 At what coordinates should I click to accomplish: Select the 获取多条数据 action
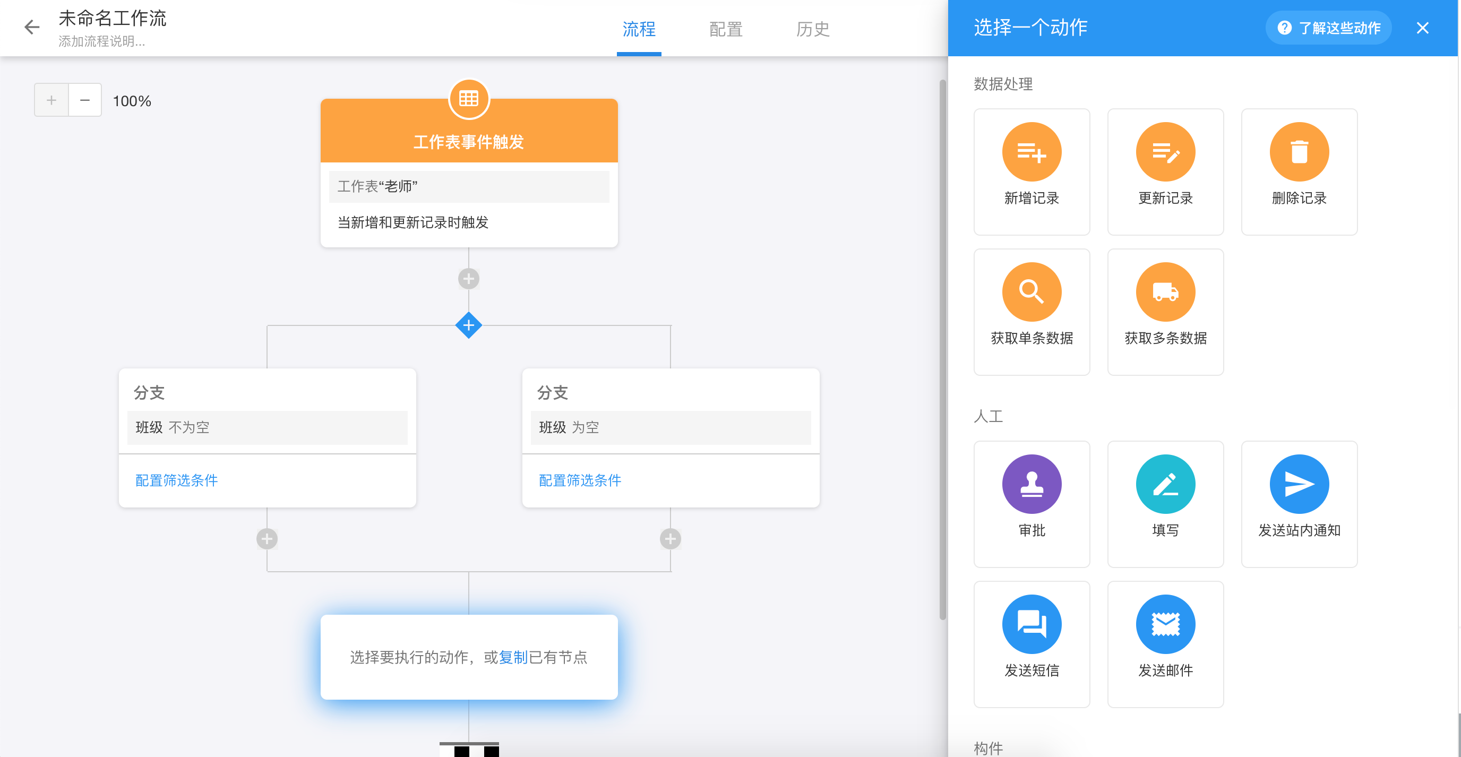pos(1165,312)
